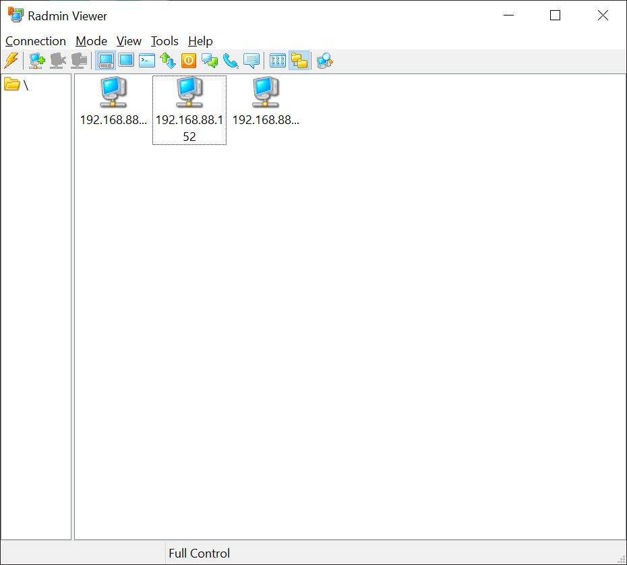627x565 pixels.
Task: Open the Help menu
Action: pos(200,41)
